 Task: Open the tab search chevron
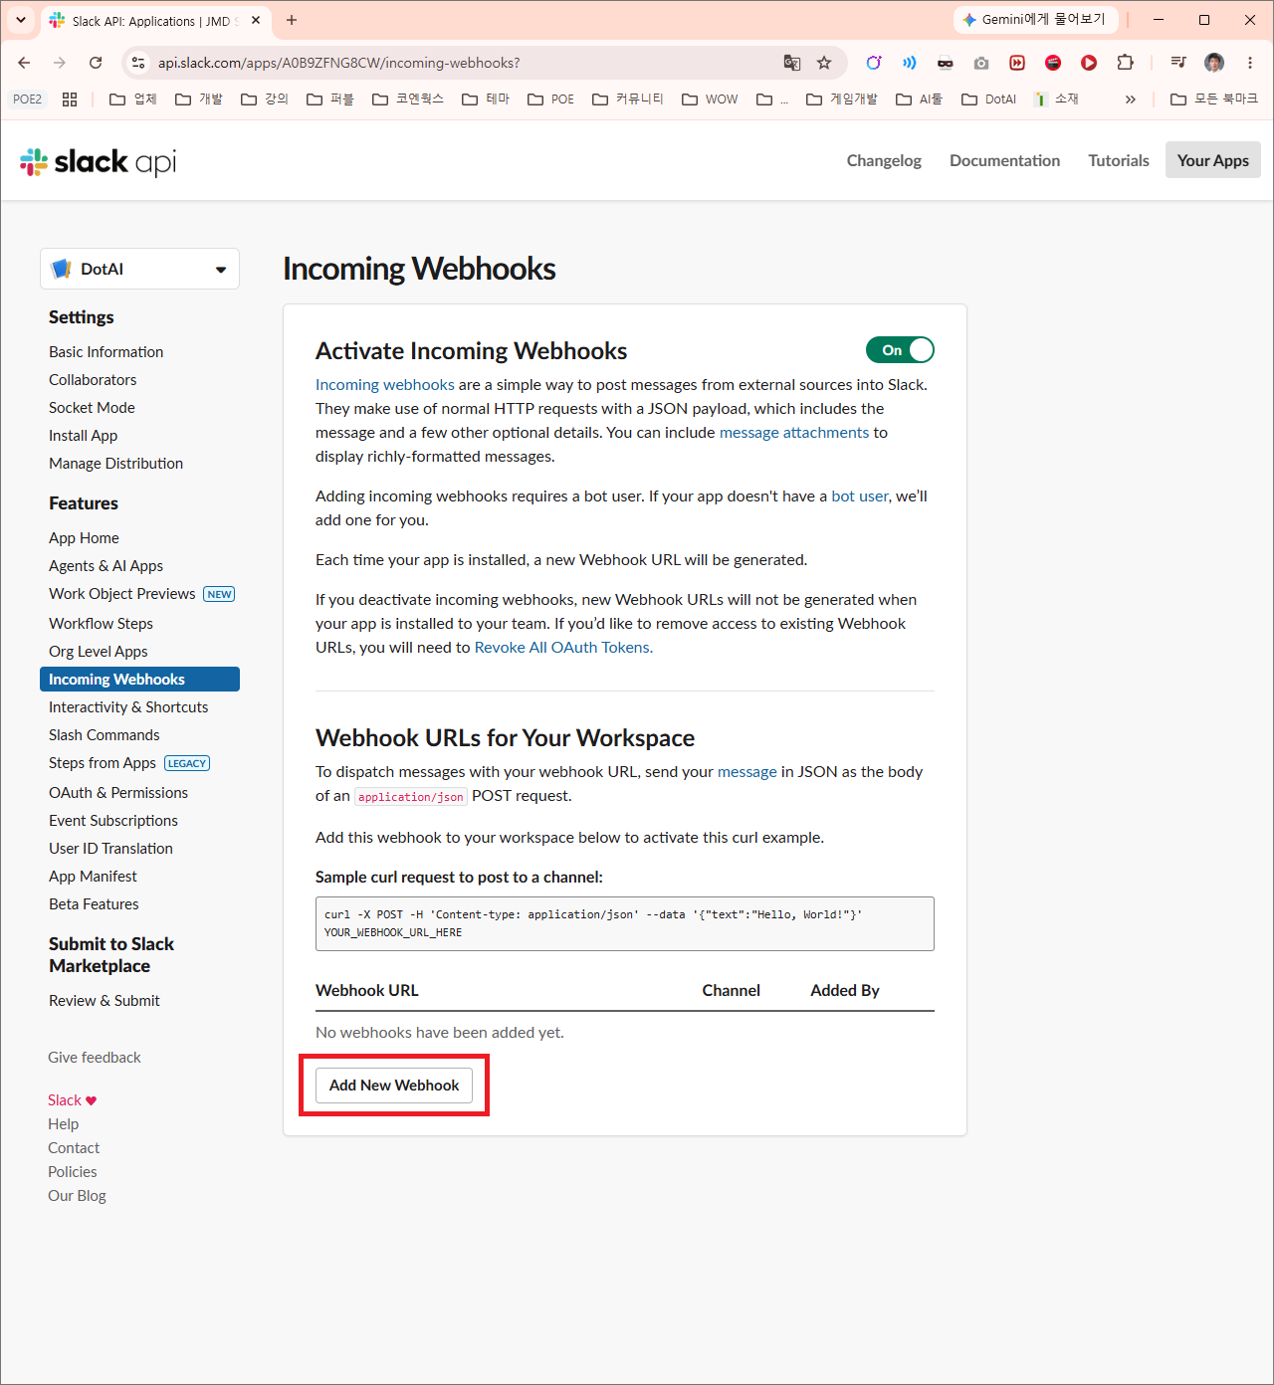tap(21, 20)
